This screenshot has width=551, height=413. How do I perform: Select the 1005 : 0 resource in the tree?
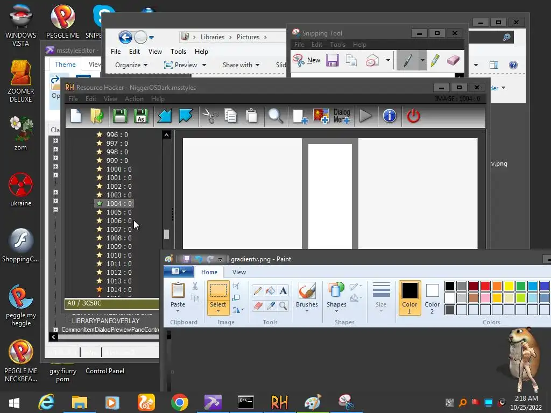click(x=119, y=212)
